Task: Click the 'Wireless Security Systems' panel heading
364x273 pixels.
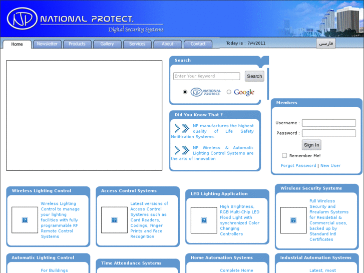Action: click(311, 188)
